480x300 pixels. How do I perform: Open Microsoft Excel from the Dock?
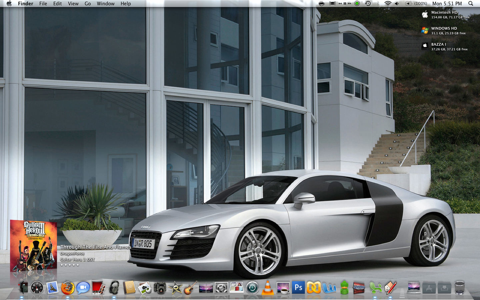pos(375,288)
